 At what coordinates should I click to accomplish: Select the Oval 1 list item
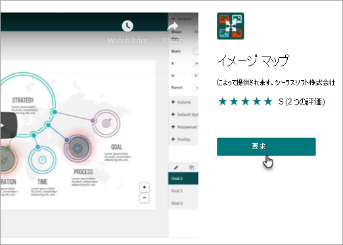point(183,191)
